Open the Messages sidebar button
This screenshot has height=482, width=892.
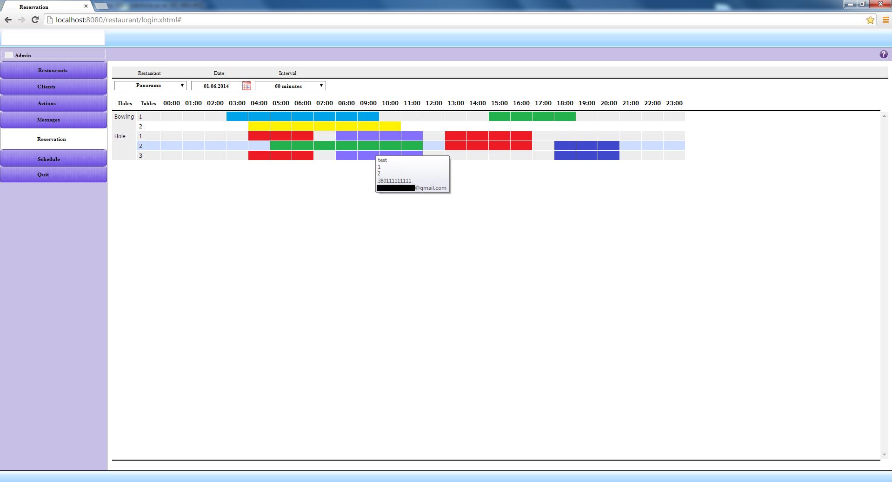pos(48,120)
